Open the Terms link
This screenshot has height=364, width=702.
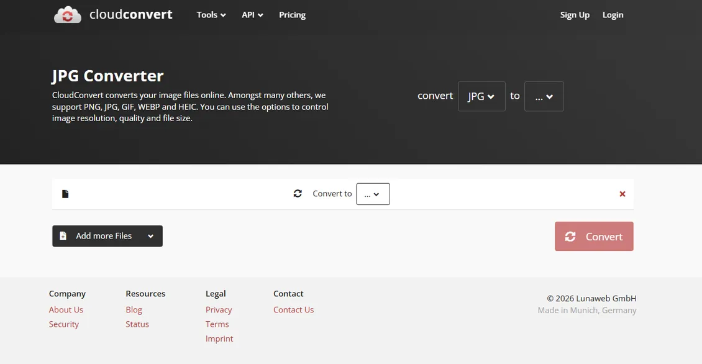217,324
